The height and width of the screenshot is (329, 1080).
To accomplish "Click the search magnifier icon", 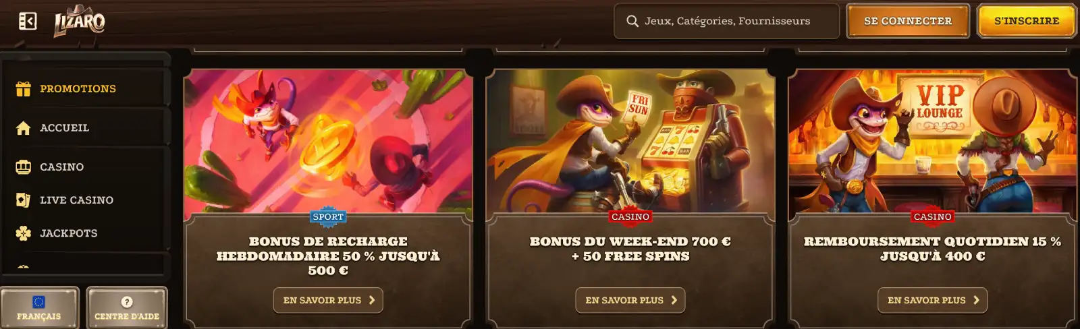I will pyautogui.click(x=632, y=21).
